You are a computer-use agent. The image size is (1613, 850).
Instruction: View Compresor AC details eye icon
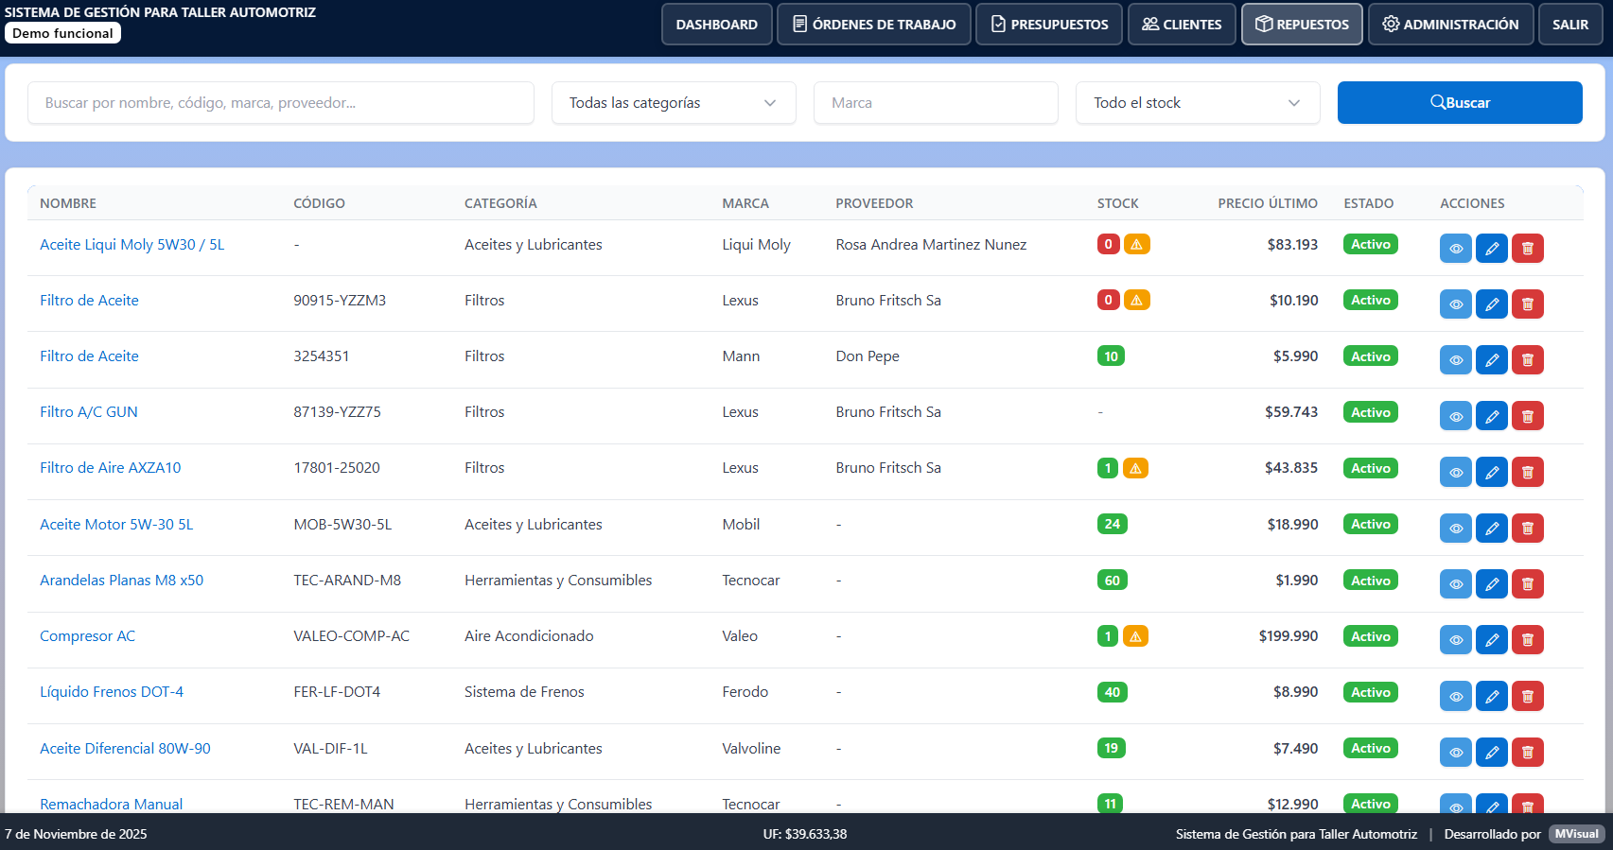click(x=1456, y=640)
